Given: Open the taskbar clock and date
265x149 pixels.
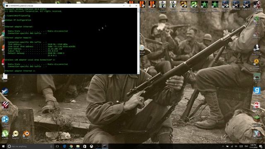Looking at the screenshot, I should [x=253, y=146].
